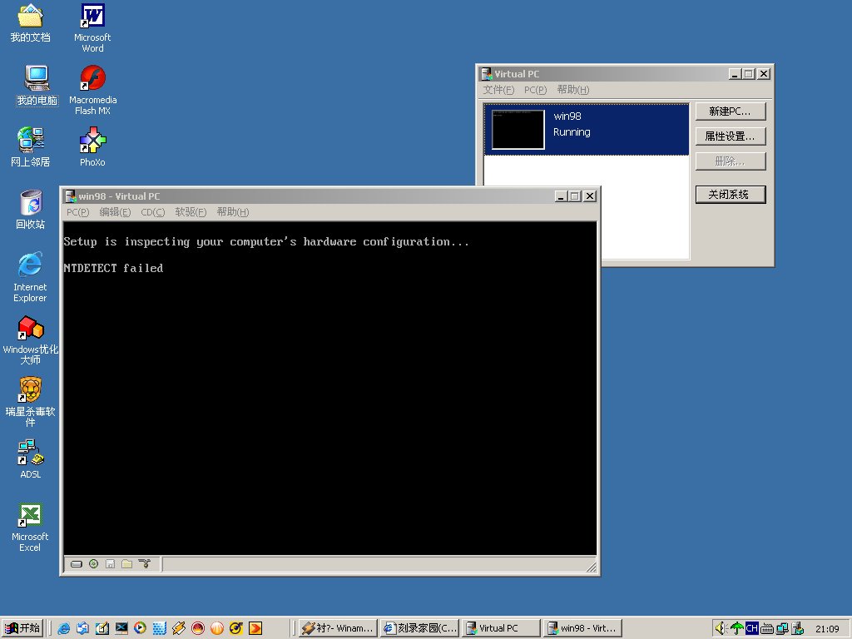Screen dimensions: 852x639
Task: Launch Outlook Express from quick launch
Action: pyautogui.click(x=82, y=628)
